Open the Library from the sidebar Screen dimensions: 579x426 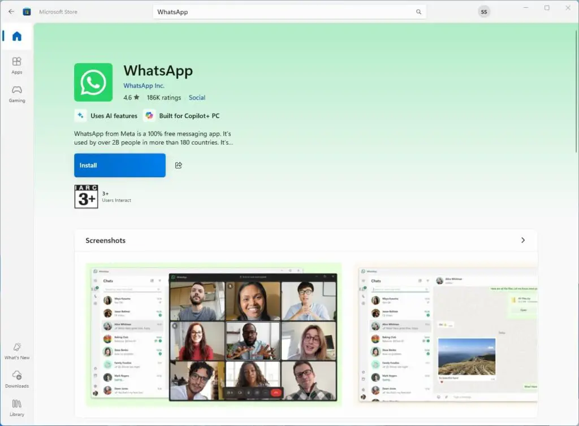[x=16, y=408]
